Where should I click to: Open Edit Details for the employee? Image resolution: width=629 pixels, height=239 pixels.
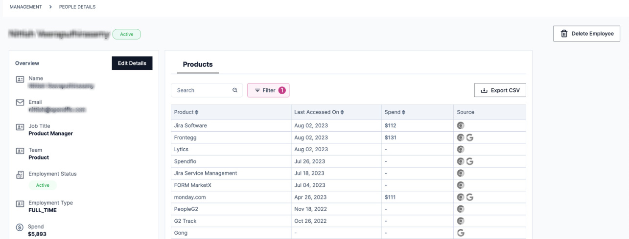click(x=132, y=63)
